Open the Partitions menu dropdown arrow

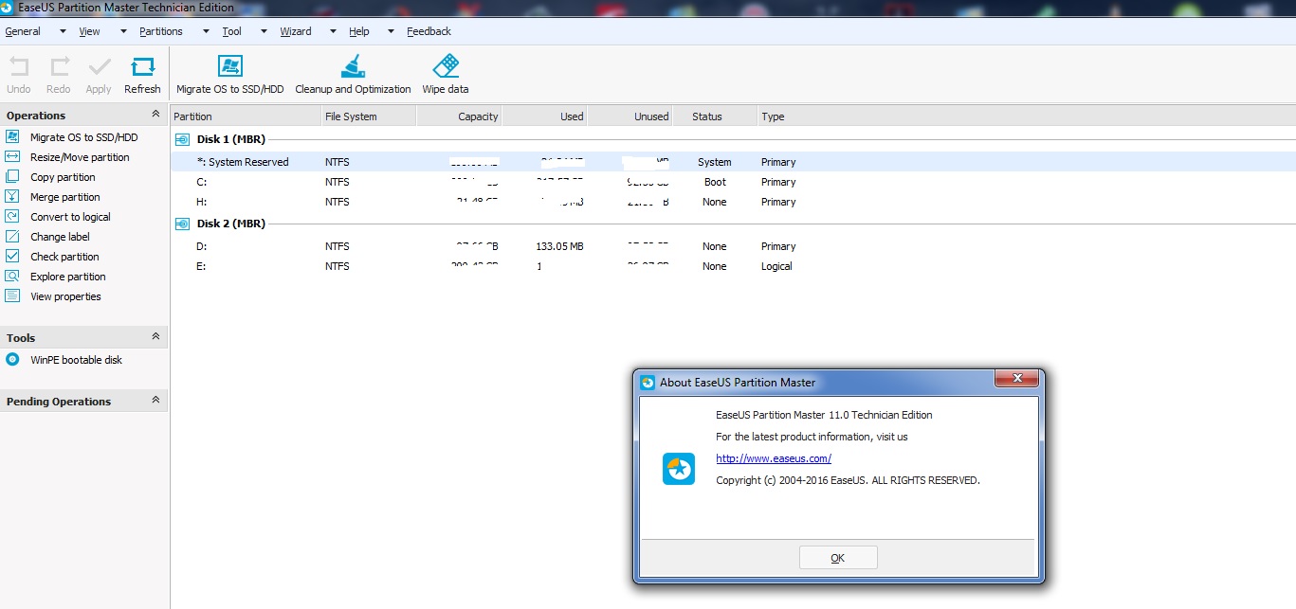coord(205,31)
